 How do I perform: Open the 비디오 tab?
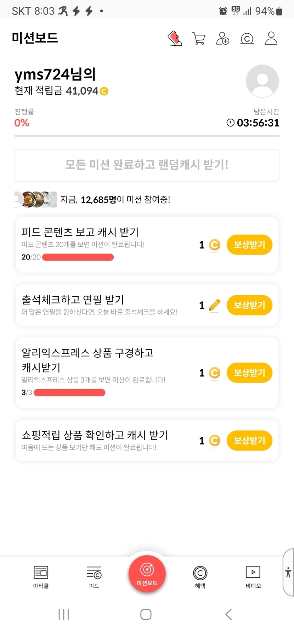[253, 576]
